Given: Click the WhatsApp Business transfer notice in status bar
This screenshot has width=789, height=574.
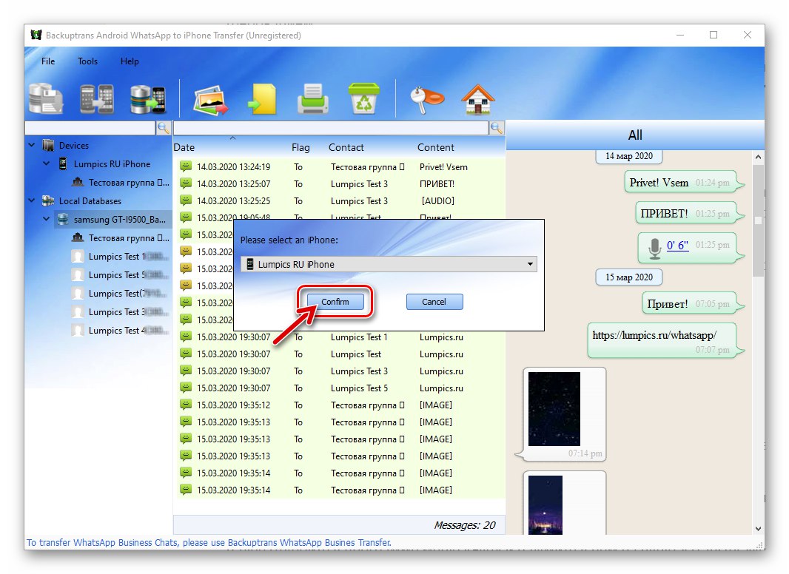Looking at the screenshot, I should click(209, 543).
